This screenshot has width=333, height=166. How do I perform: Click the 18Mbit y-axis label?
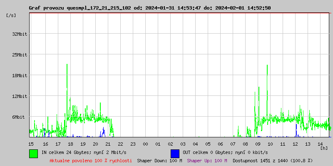pos(20,76)
